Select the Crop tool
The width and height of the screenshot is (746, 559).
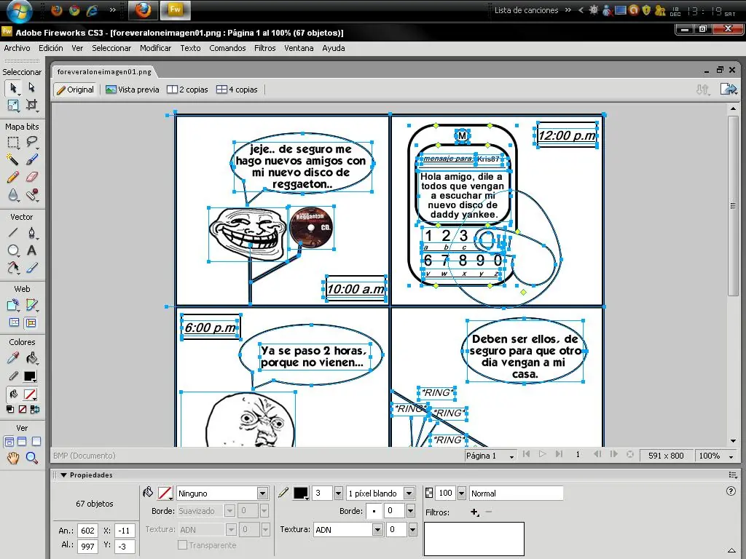pos(31,105)
